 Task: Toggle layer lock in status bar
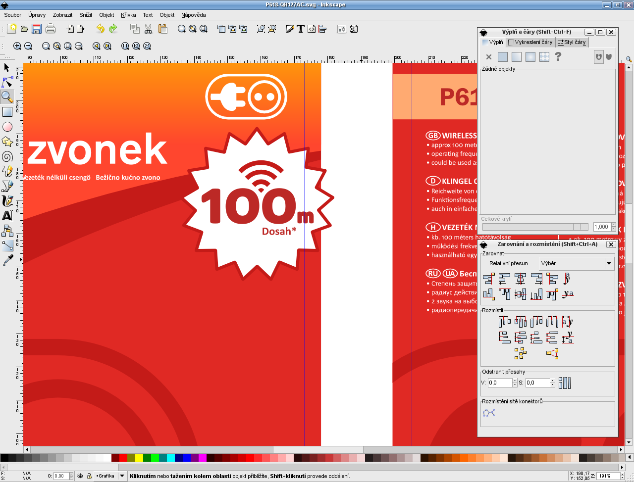pos(89,476)
